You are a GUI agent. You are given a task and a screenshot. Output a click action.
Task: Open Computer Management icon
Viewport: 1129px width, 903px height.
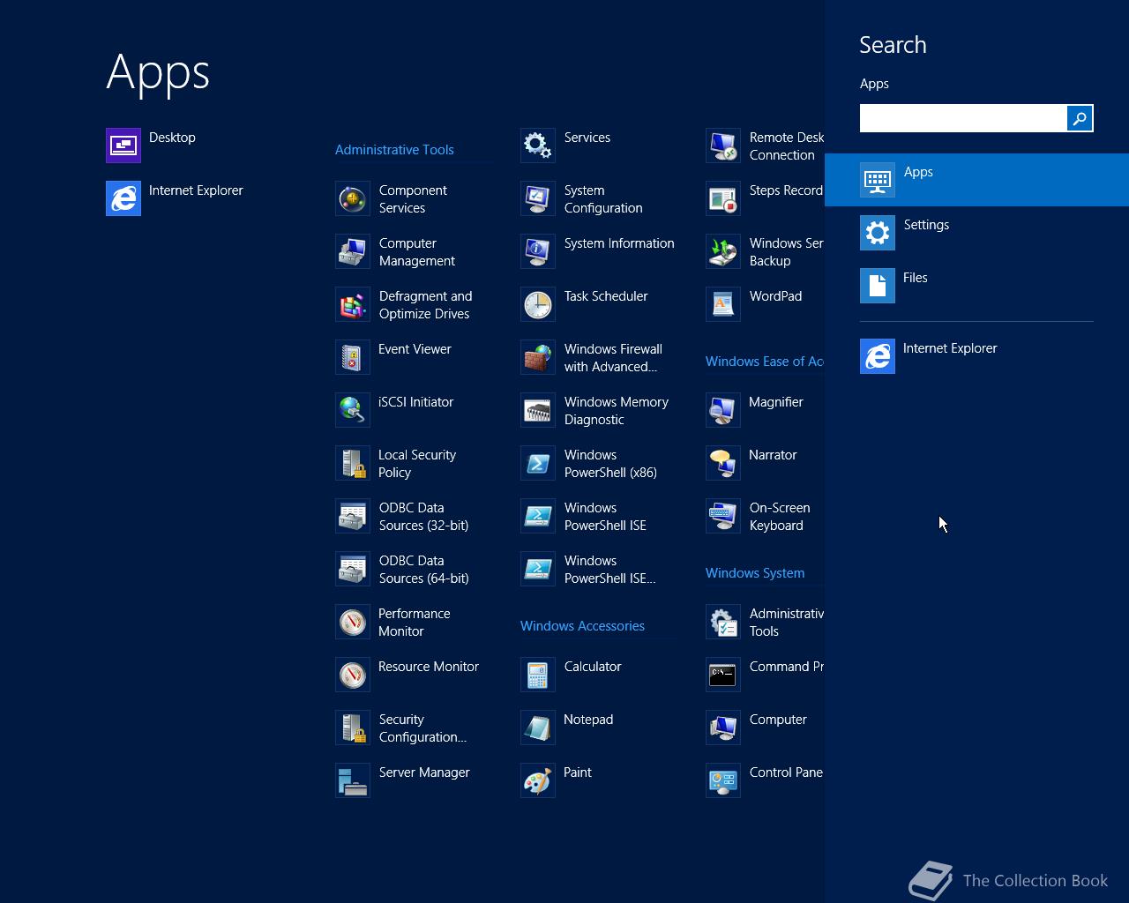tap(353, 251)
